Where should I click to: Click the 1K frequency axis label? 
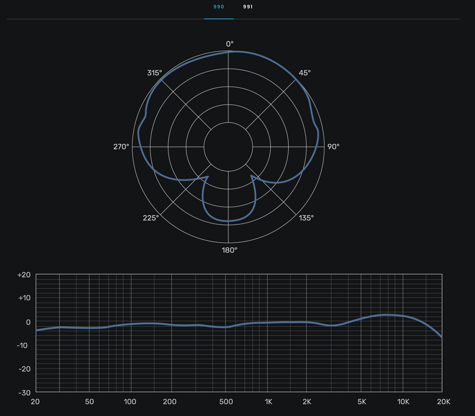coord(268,402)
